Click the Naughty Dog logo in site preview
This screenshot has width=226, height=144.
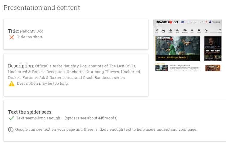point(167,22)
